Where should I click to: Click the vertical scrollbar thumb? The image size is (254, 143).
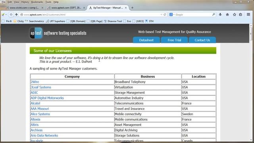click(x=251, y=34)
